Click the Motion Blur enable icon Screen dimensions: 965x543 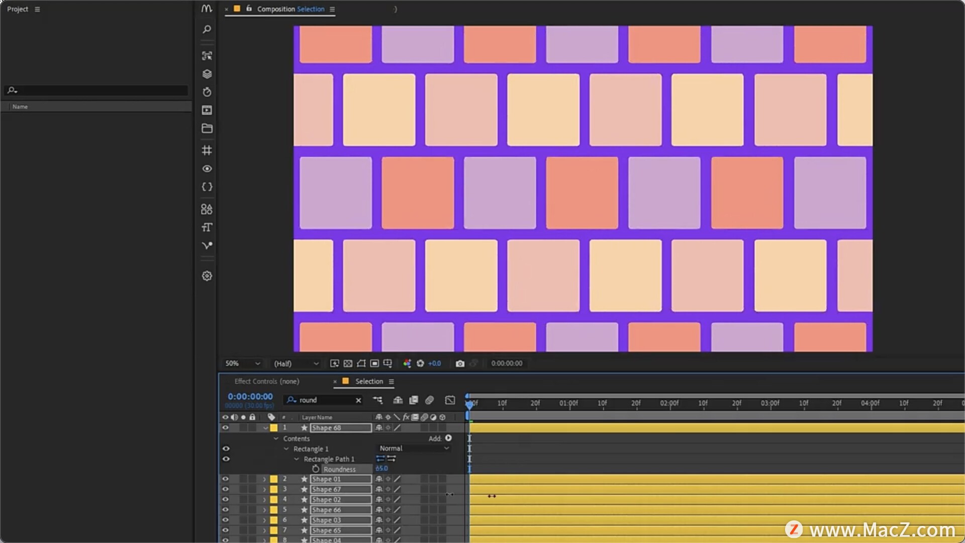[x=429, y=400]
